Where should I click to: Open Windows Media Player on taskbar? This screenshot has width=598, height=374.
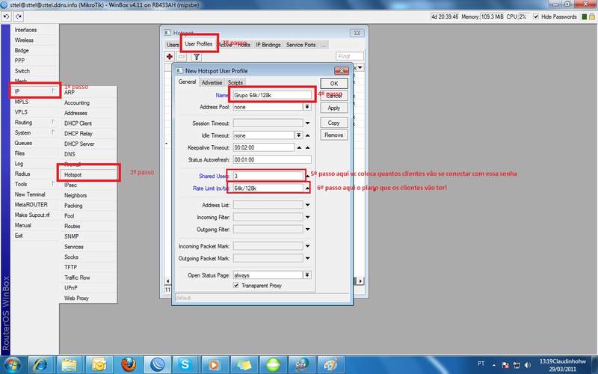(x=214, y=365)
